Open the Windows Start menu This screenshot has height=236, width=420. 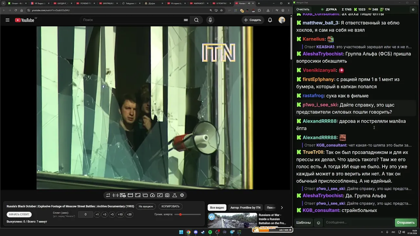coord(181,232)
